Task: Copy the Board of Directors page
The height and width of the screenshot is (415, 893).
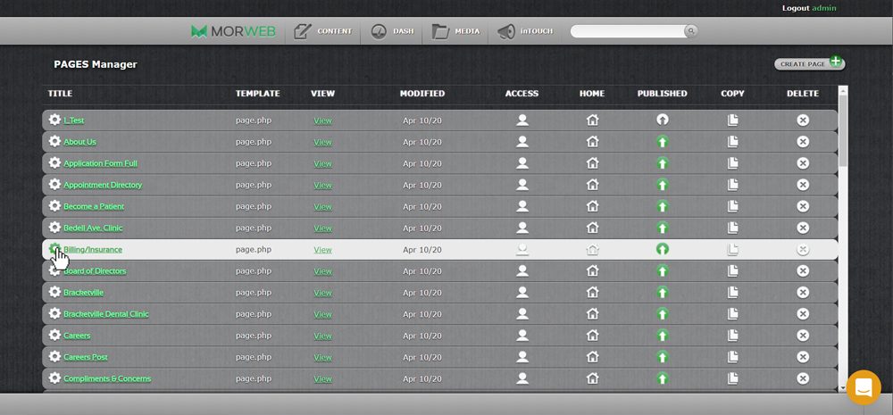Action: pyautogui.click(x=732, y=271)
